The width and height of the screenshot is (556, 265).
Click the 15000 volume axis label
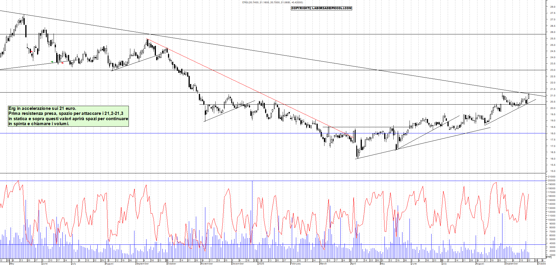(x=552, y=200)
